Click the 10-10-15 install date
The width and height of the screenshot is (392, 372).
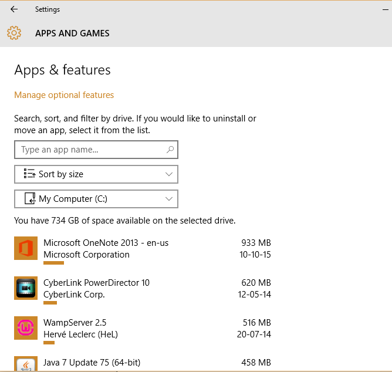coord(255,255)
